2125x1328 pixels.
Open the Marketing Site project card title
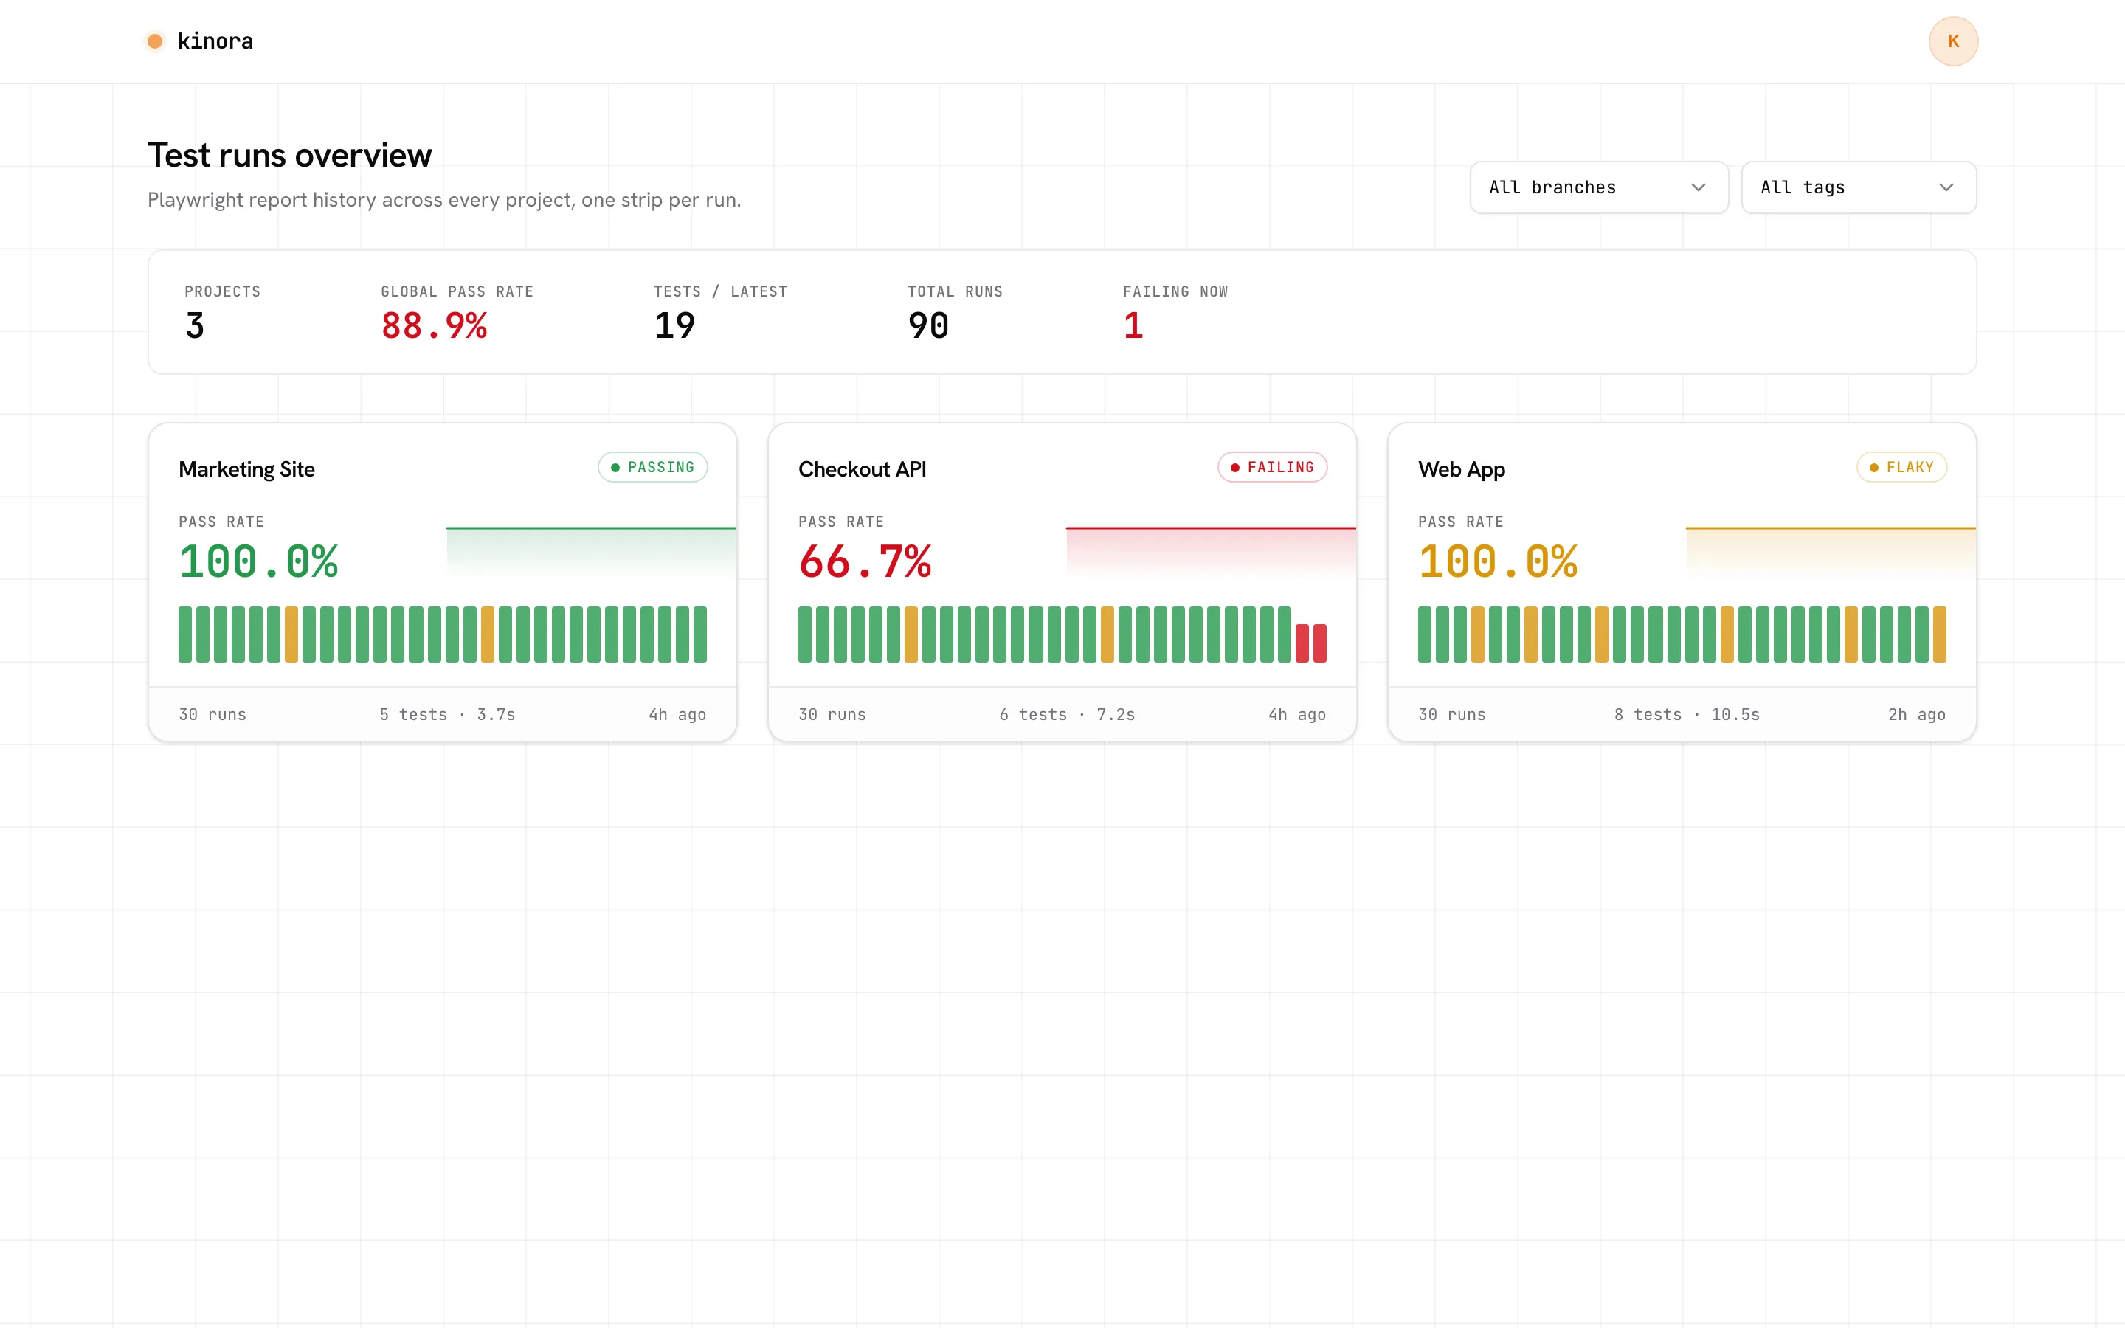246,469
